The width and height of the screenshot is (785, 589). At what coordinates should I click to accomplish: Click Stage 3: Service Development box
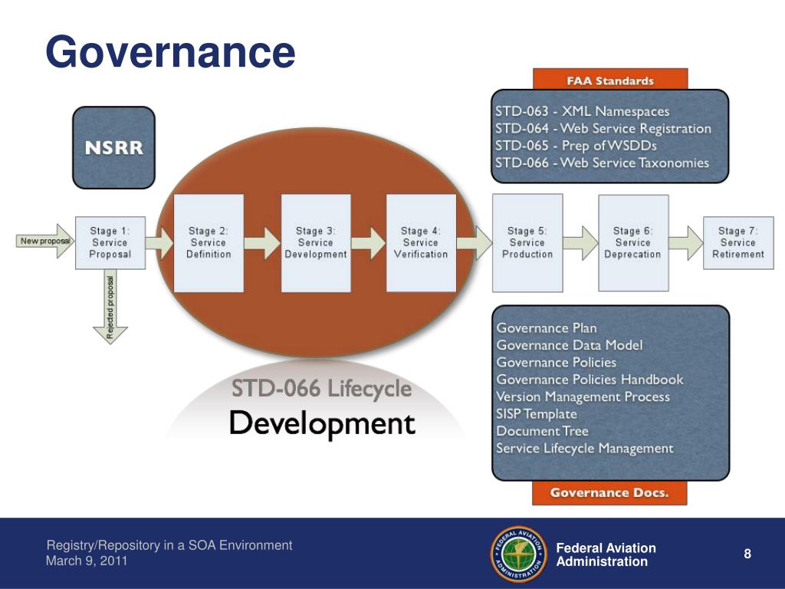(x=316, y=243)
